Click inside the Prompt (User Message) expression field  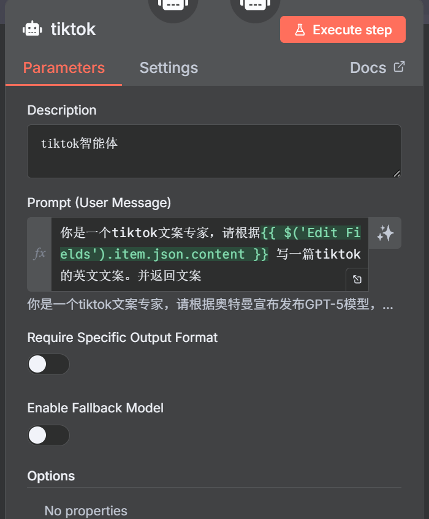click(x=210, y=254)
